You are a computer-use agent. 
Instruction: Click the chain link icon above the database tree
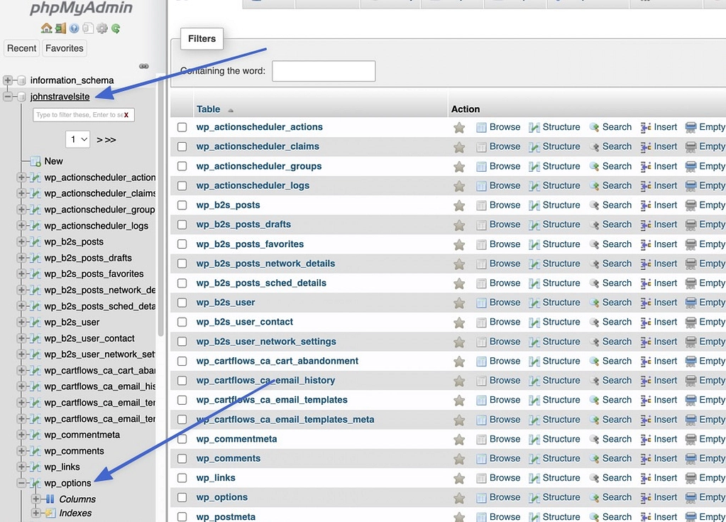tap(144, 66)
